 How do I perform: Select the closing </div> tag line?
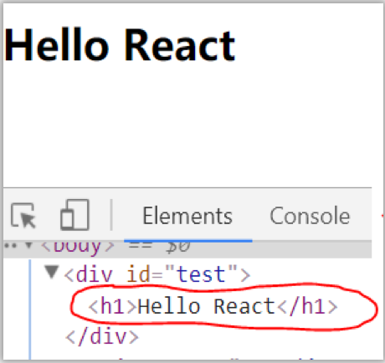(x=102, y=336)
